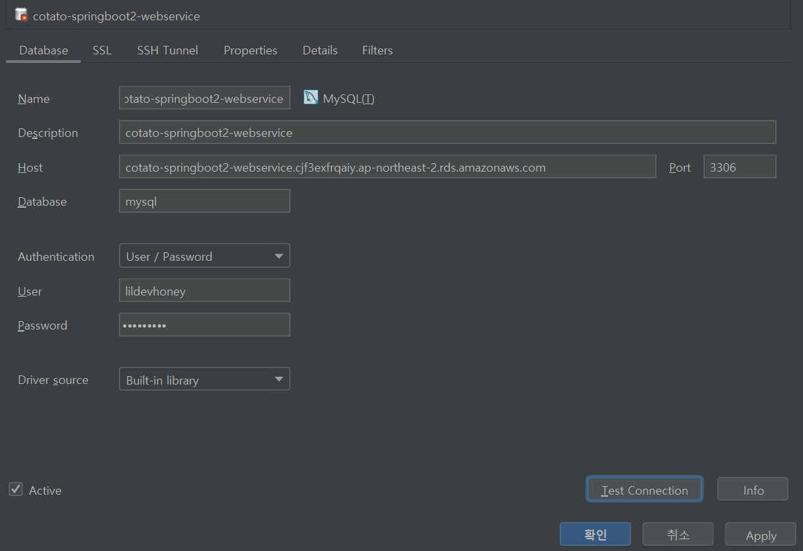Open the Authentication dropdown
Viewport: 803px width, 551px height.
[205, 256]
